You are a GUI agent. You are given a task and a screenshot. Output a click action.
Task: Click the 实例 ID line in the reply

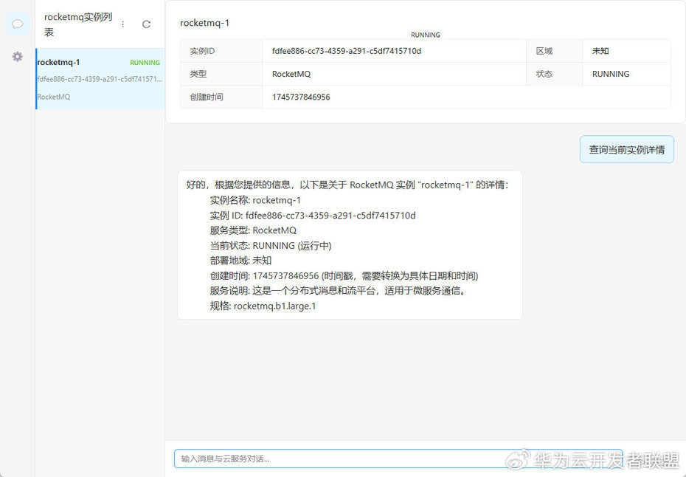312,215
